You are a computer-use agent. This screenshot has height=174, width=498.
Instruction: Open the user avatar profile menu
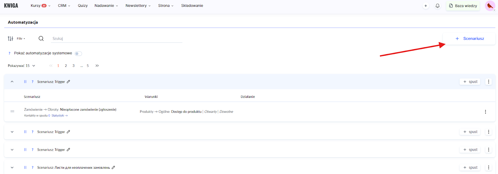490,6
